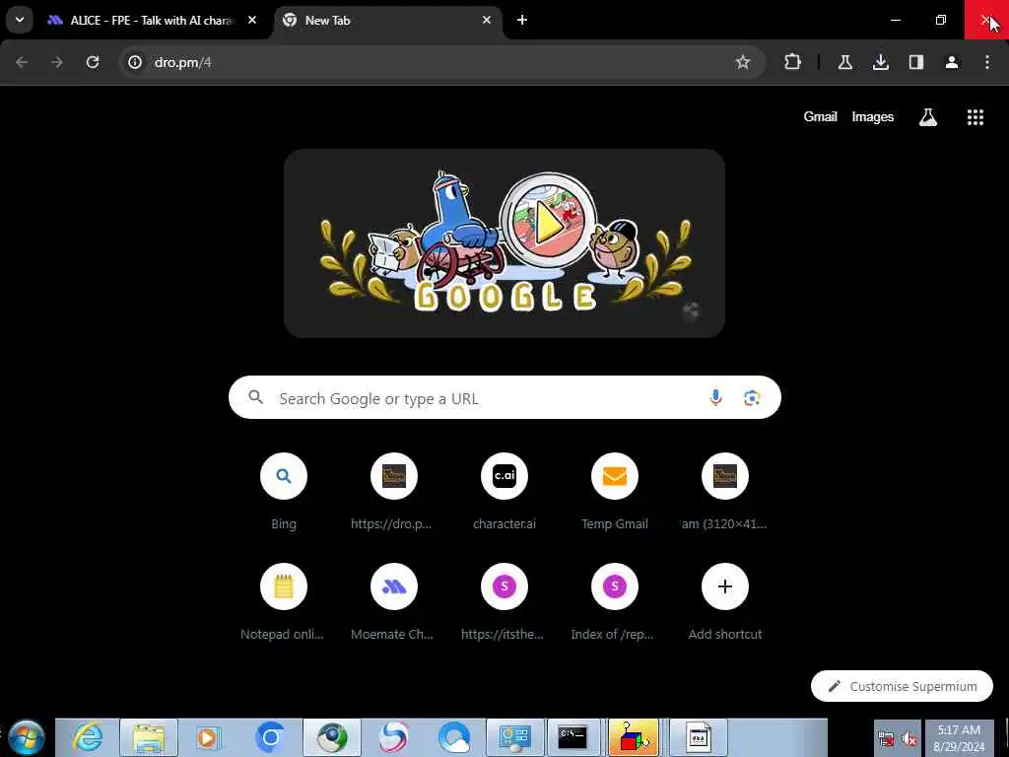Open the profile avatar menu

[x=952, y=62]
